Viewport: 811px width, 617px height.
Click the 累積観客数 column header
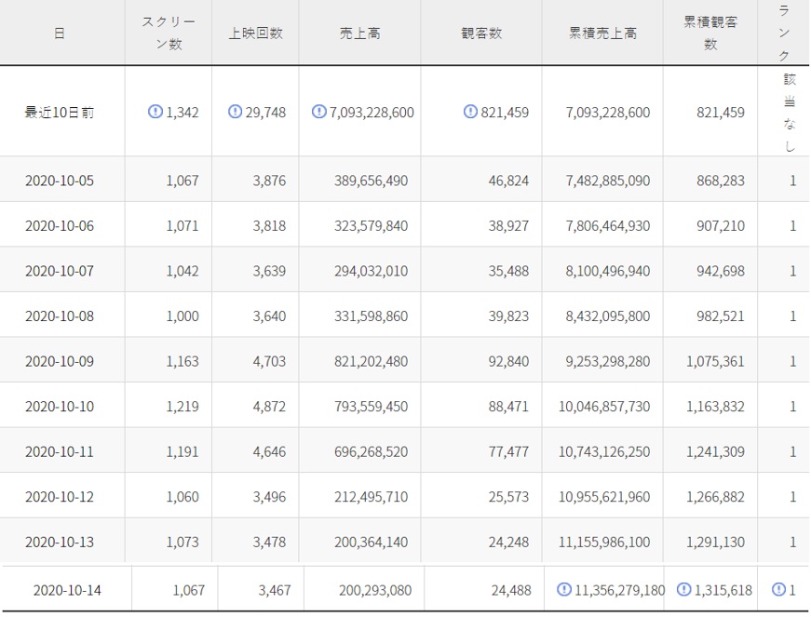(x=710, y=33)
